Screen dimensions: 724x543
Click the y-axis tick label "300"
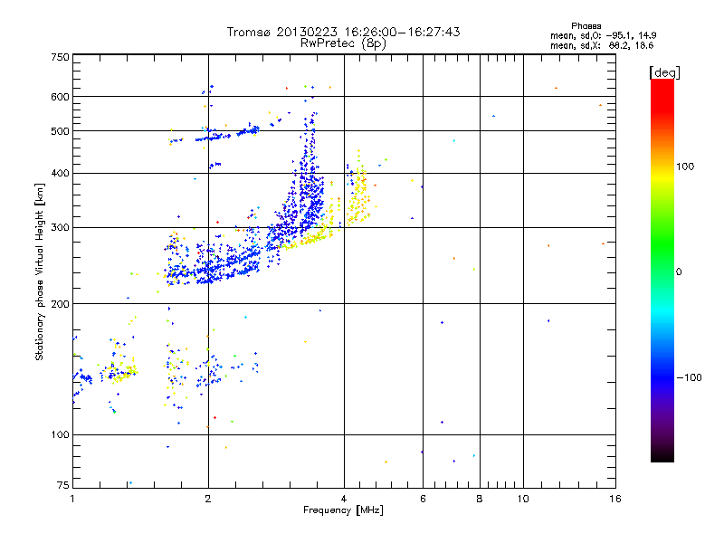click(61, 227)
